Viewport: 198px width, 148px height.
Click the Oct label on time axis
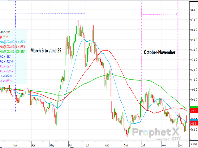tap(143, 145)
